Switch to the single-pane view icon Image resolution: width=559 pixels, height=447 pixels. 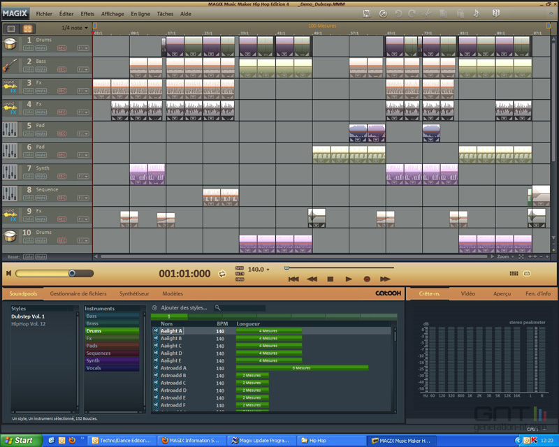click(11, 29)
